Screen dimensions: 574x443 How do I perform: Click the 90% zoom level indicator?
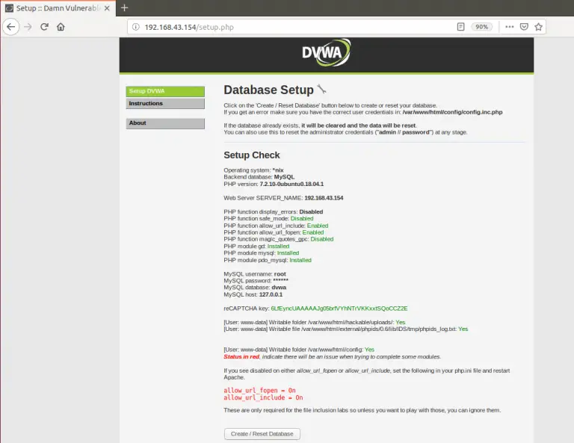(481, 26)
